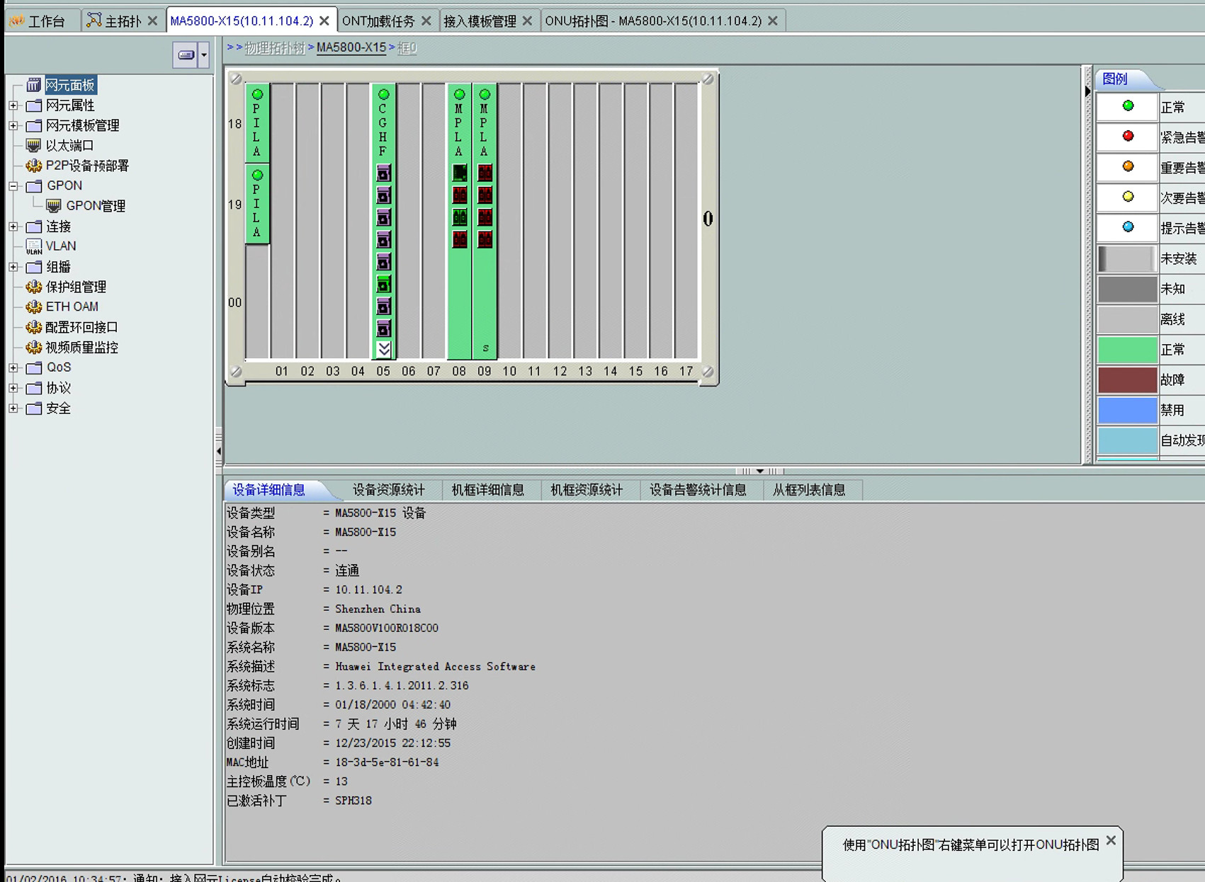Click the 物理拓扑树 breadcrumb link

[x=274, y=47]
